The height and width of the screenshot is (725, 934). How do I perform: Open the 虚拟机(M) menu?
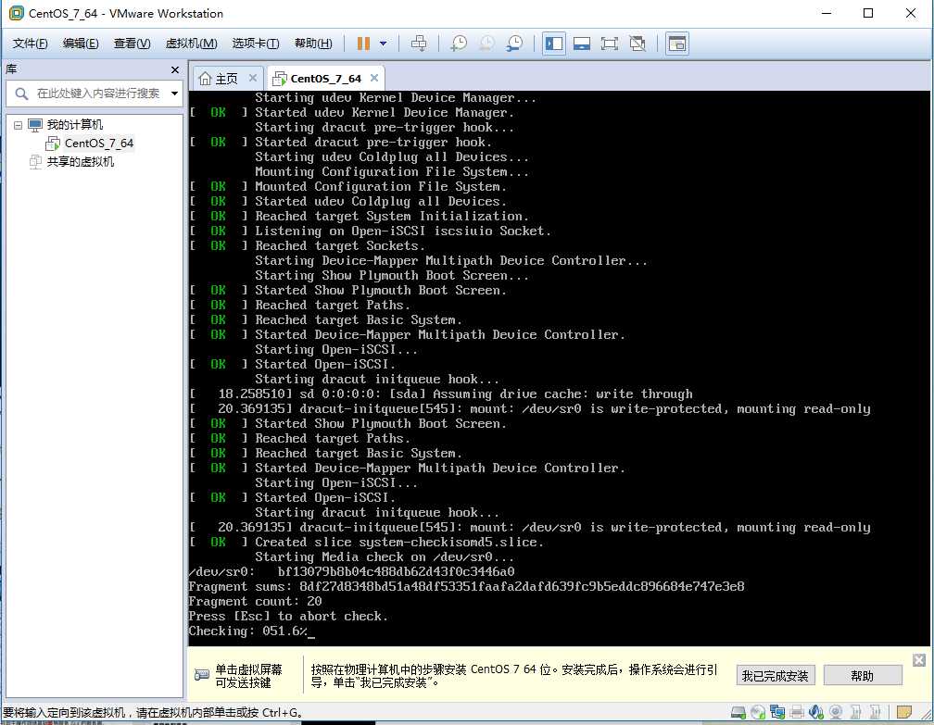(191, 44)
